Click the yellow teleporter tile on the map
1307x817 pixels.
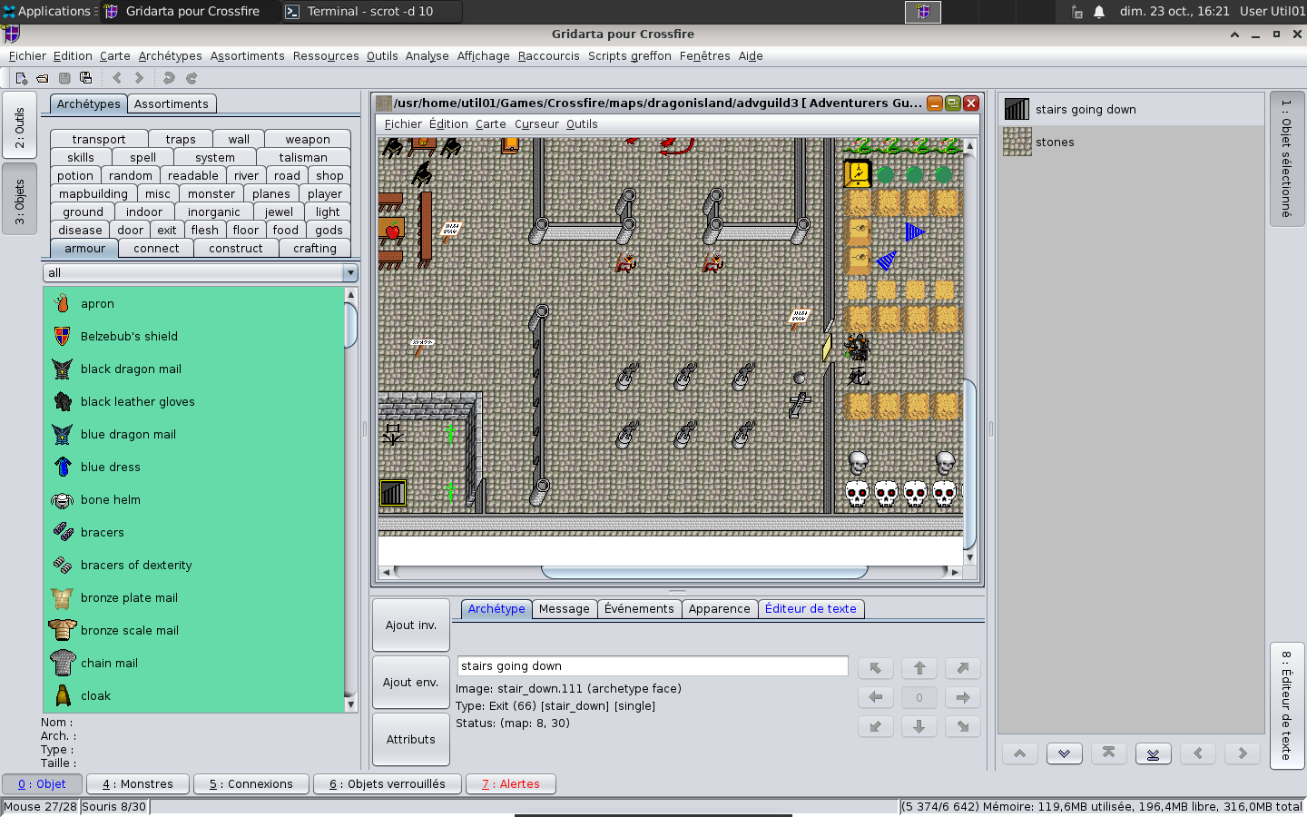858,172
